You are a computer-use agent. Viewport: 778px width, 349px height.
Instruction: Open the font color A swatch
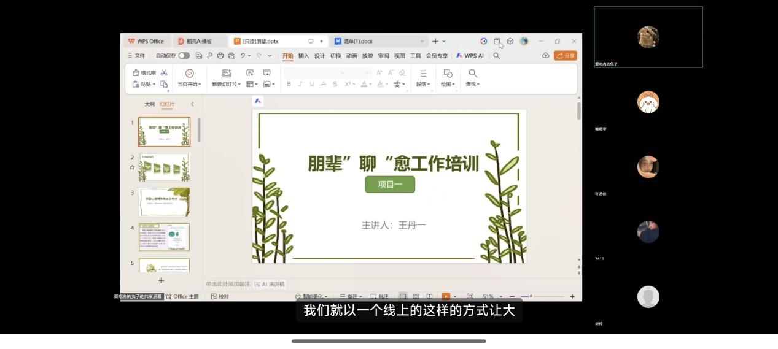coord(364,84)
